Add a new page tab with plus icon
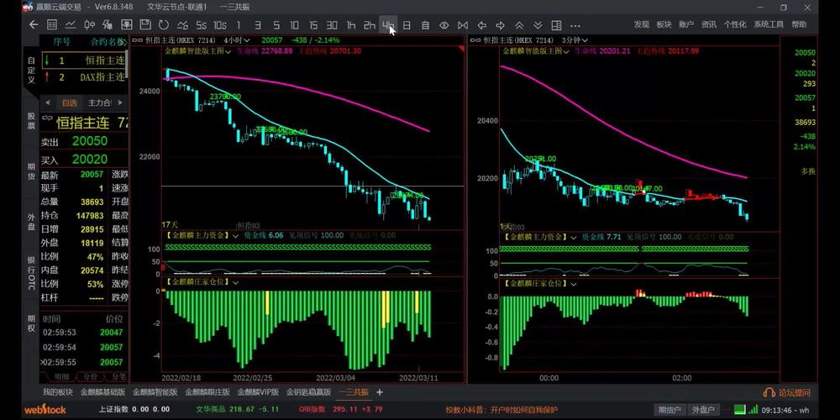Viewport: 840px width, 420px height. 380,392
